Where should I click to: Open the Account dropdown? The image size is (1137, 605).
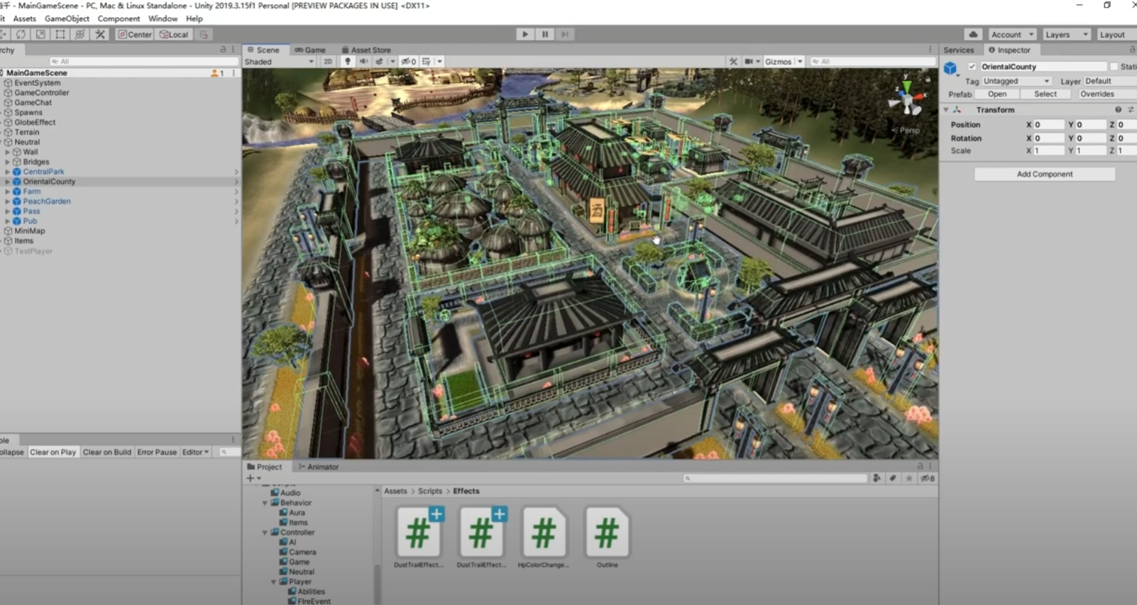coord(1012,34)
